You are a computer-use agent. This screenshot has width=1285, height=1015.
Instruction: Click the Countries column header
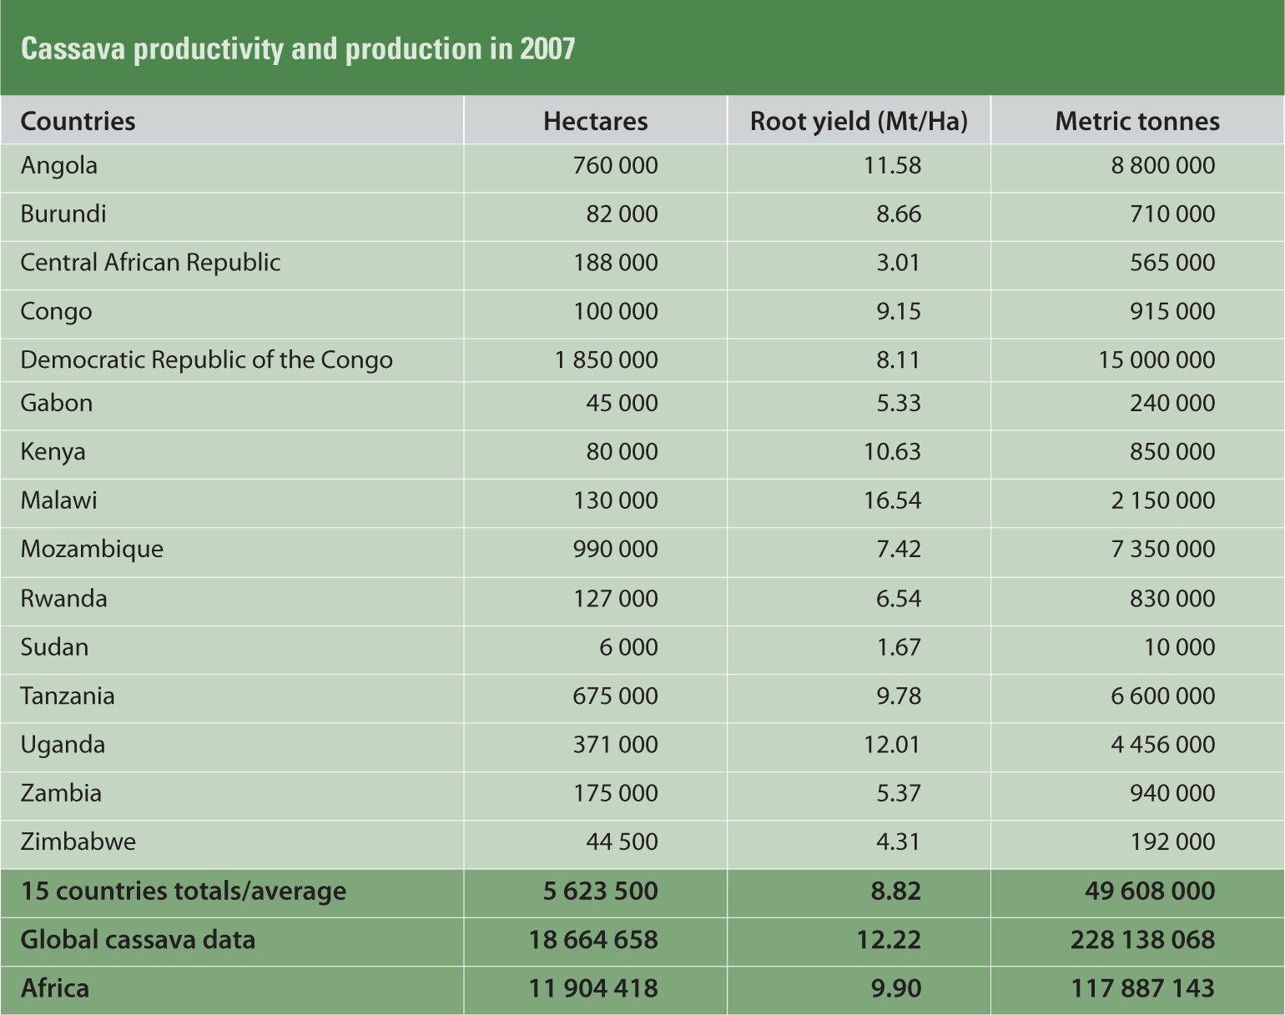pyautogui.click(x=78, y=121)
